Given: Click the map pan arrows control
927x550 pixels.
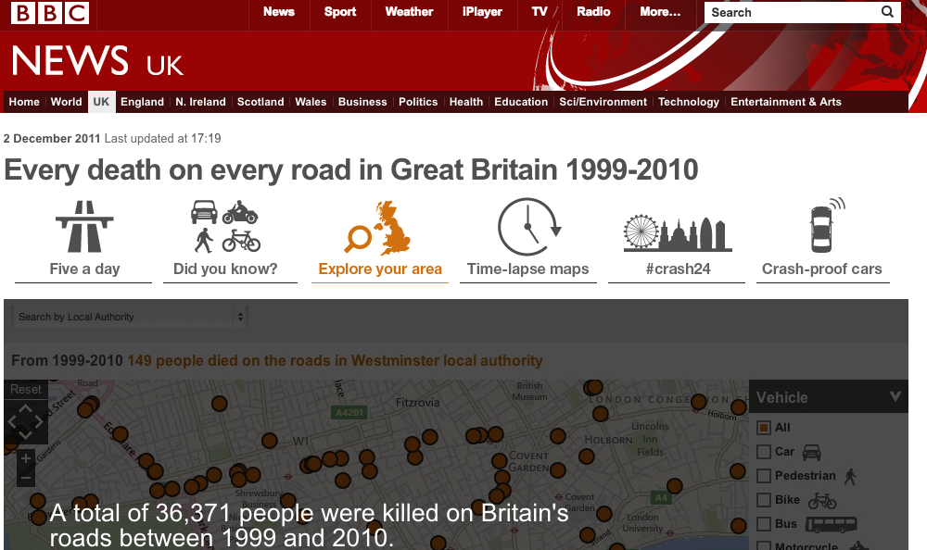Looking at the screenshot, I should [25, 422].
